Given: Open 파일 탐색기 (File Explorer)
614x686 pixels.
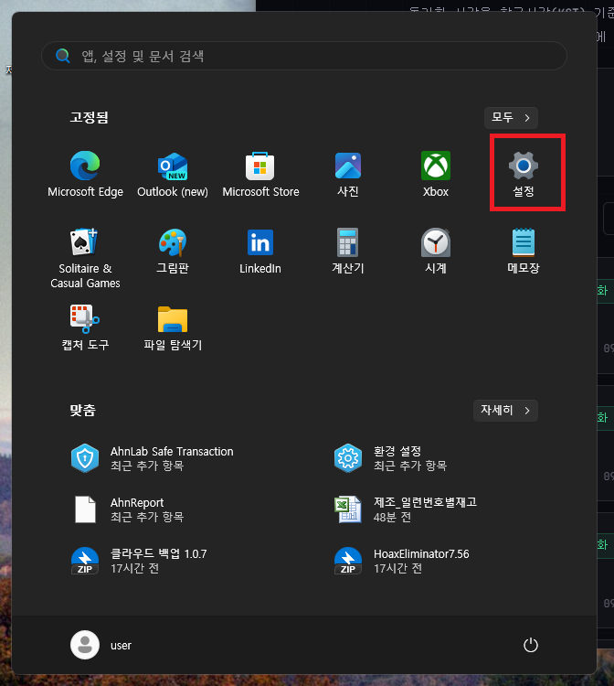Looking at the screenshot, I should [173, 327].
